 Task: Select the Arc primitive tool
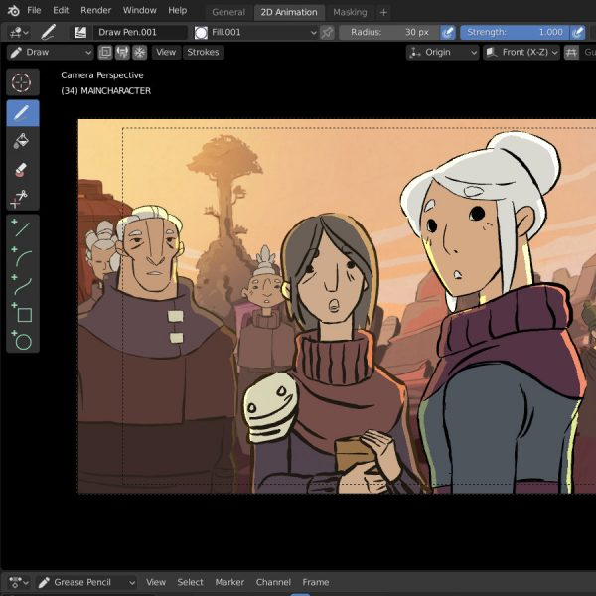click(x=23, y=256)
